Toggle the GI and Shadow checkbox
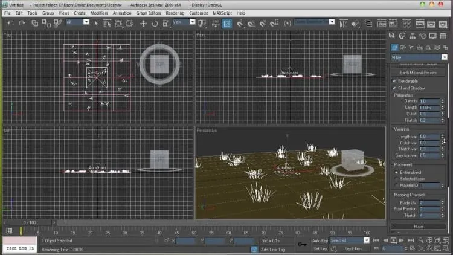 394,88
